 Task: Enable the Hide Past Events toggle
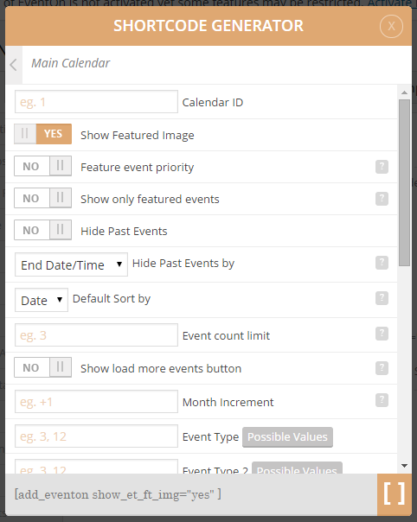pos(42,230)
